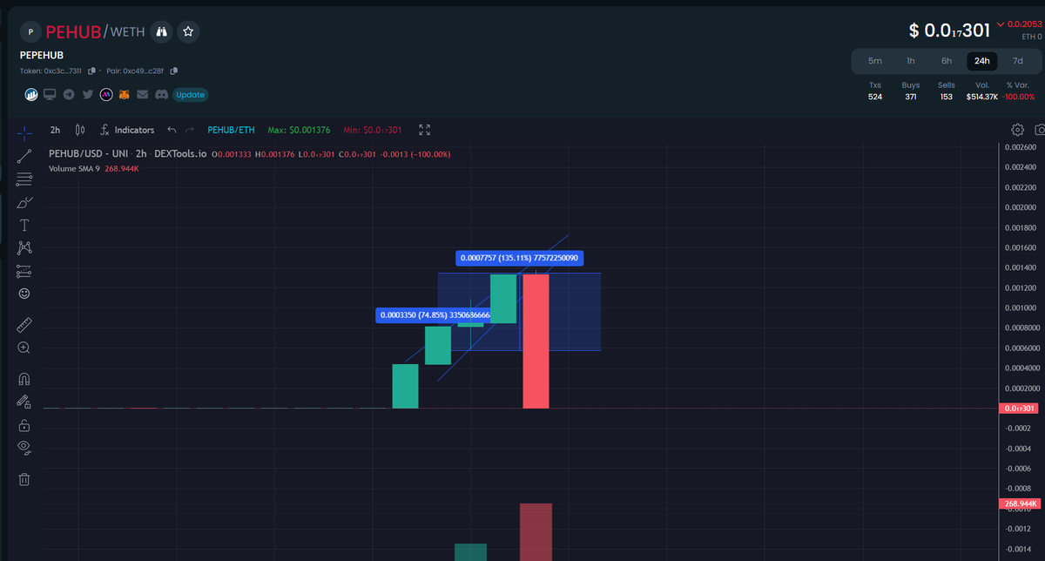
Task: Select the 24h timeframe tab
Action: (982, 61)
